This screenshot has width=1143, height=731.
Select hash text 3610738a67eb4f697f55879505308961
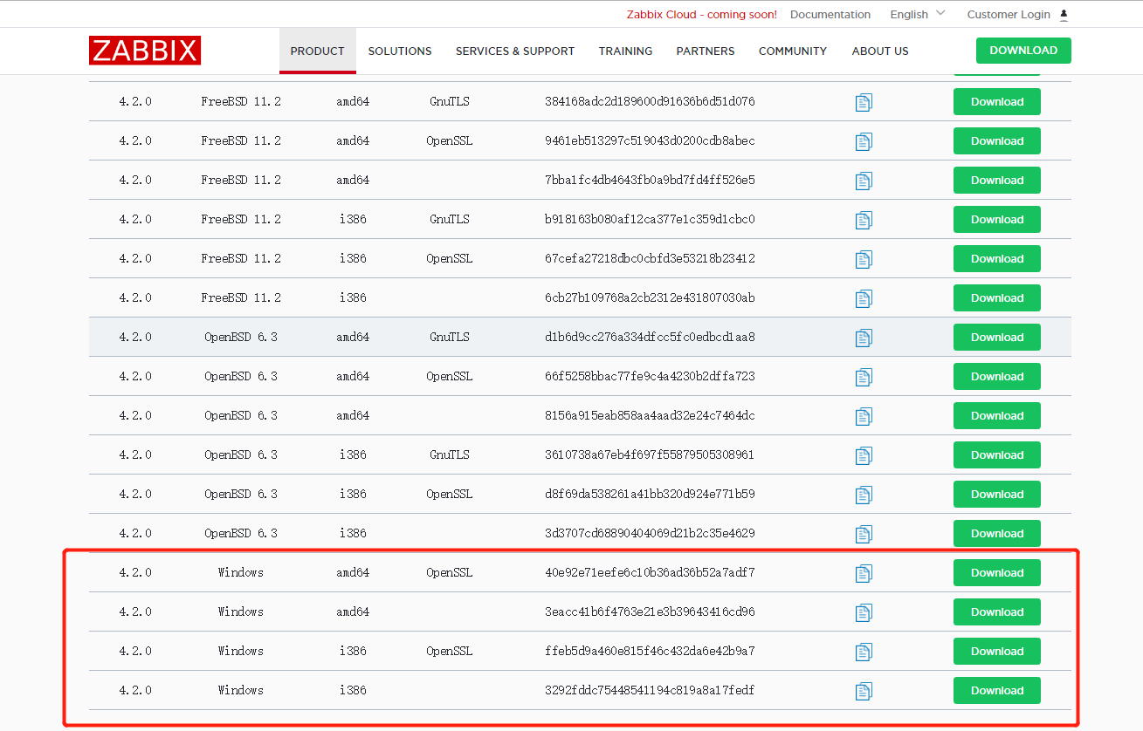[650, 454]
